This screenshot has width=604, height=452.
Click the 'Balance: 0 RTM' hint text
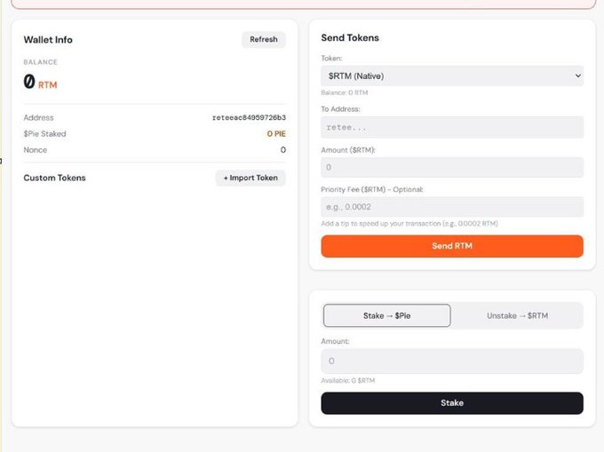click(x=345, y=92)
